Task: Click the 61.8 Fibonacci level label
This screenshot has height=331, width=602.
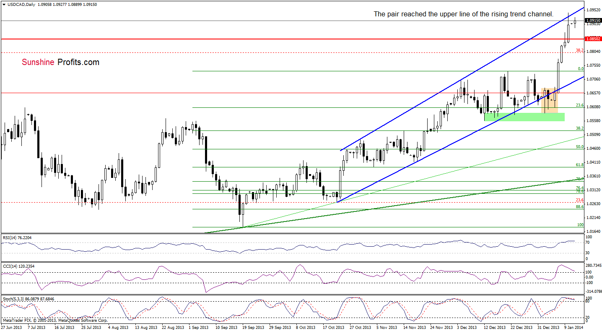Action: click(x=580, y=165)
